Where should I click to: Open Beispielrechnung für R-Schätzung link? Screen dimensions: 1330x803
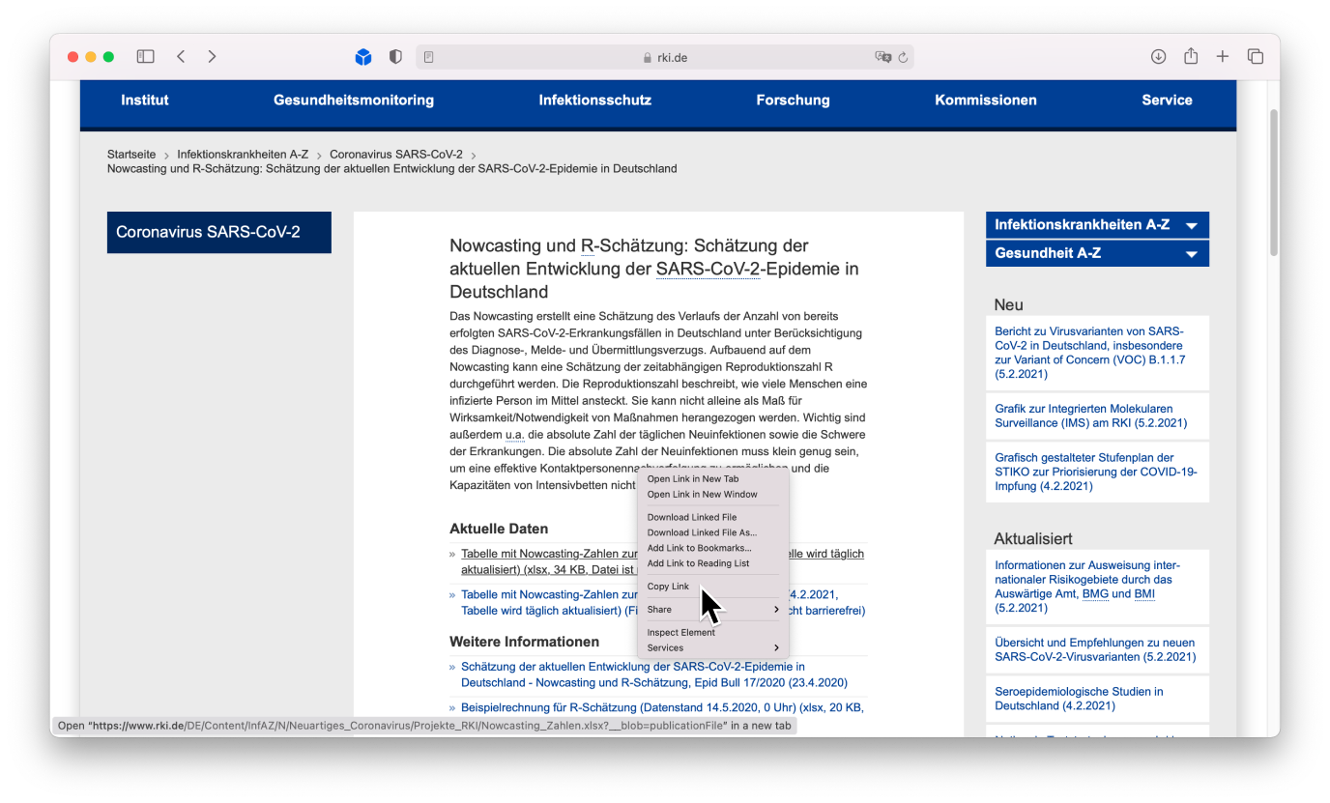coord(662,707)
